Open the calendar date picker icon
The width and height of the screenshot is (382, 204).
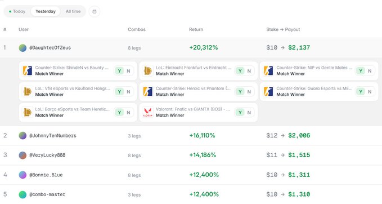(x=95, y=11)
